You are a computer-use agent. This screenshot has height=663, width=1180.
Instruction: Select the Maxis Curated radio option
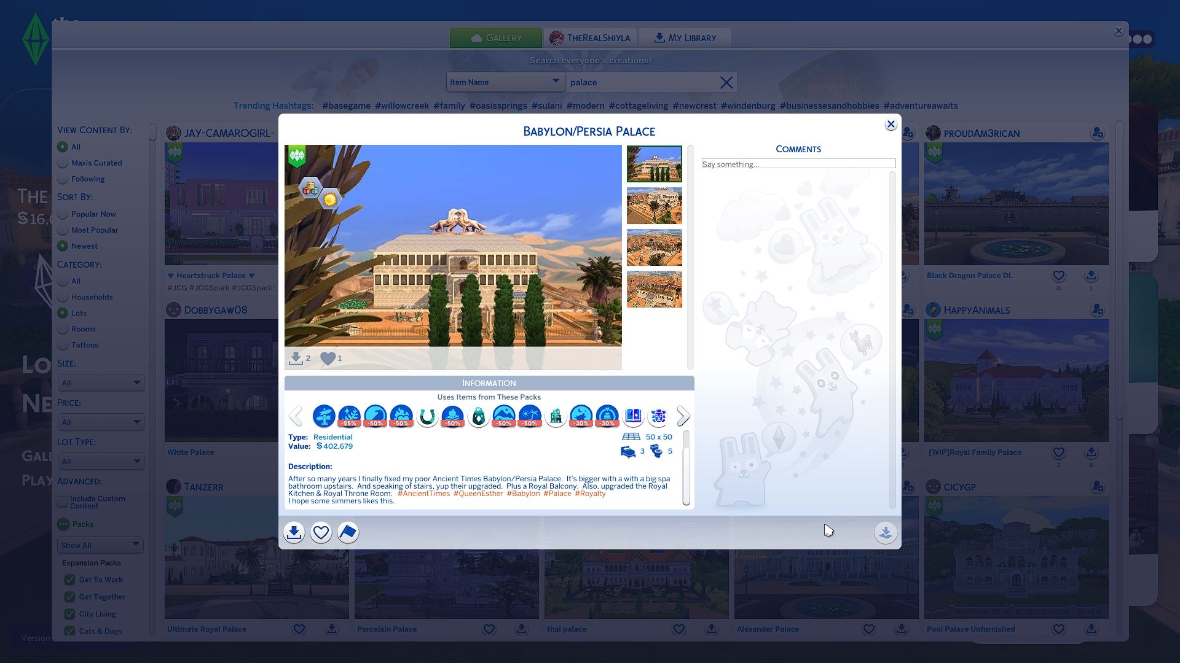[63, 163]
